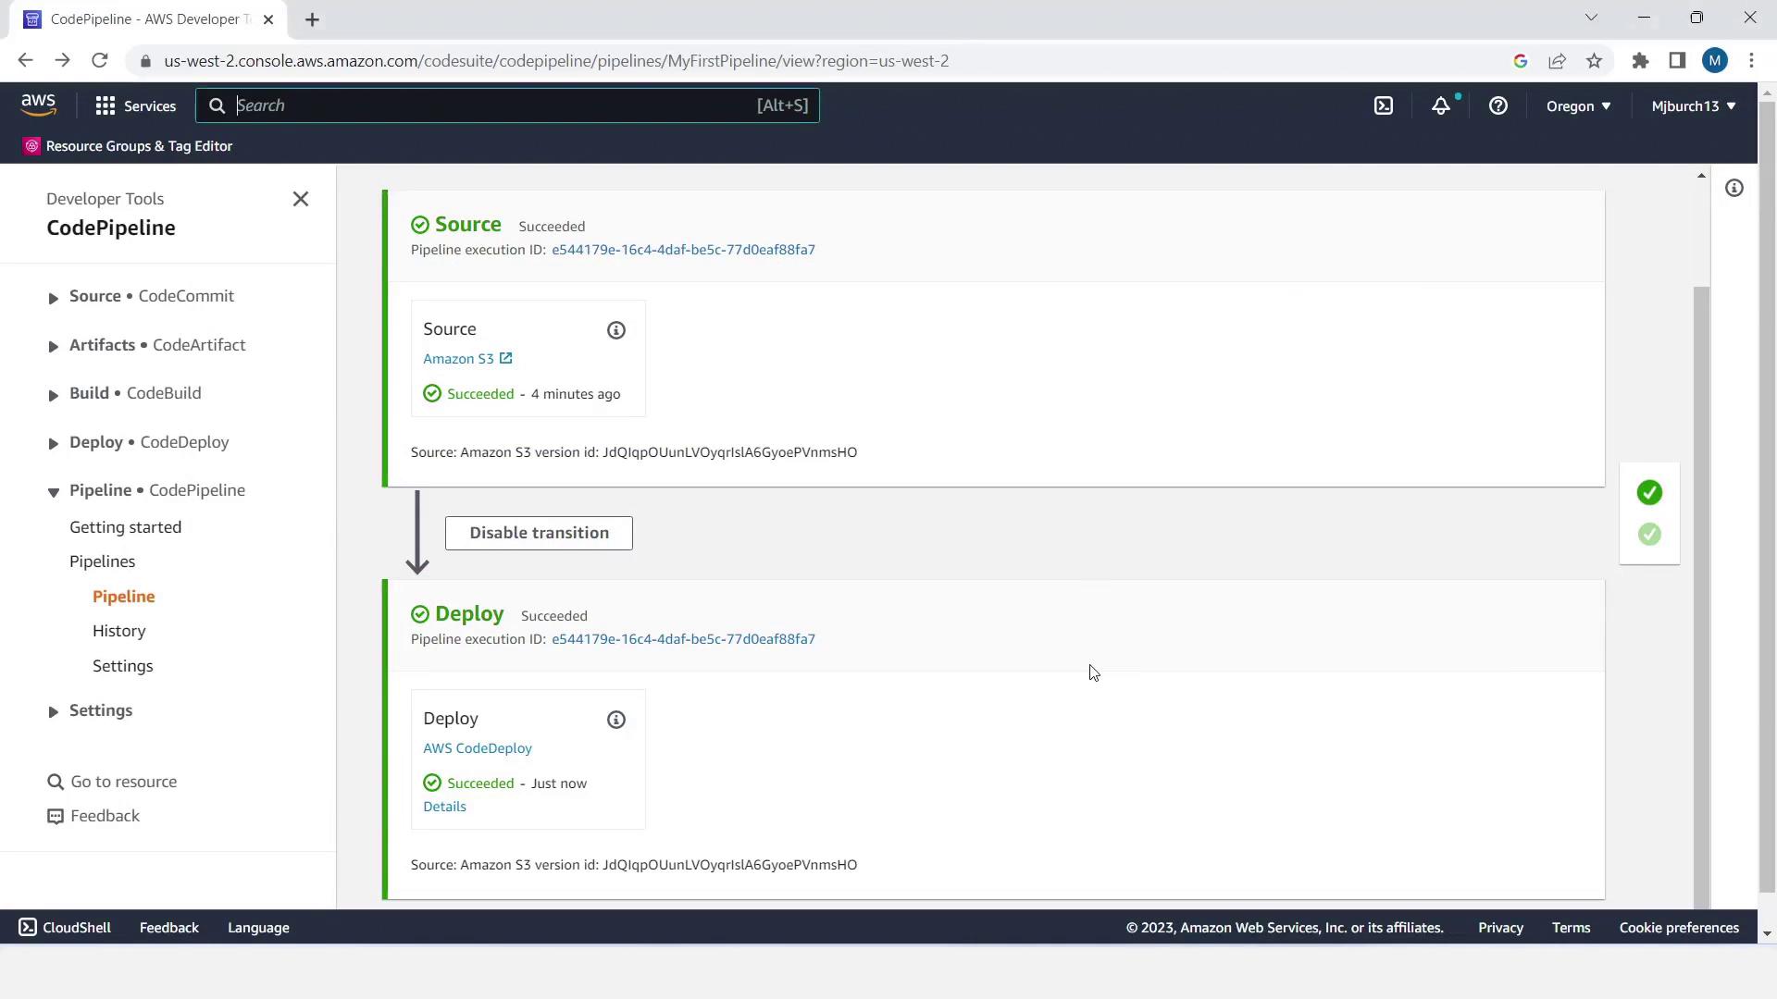This screenshot has width=1777, height=999.
Task: Open the AWS CloudShell icon in top bar
Action: click(1383, 105)
